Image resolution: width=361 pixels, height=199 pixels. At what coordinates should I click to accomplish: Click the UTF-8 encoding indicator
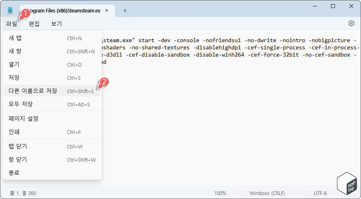click(x=320, y=193)
